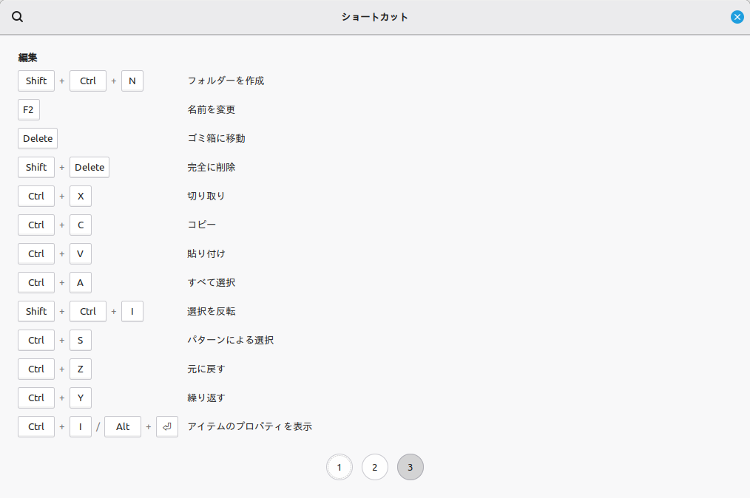Select the page 3 indicator button
The width and height of the screenshot is (750, 498).
(411, 467)
